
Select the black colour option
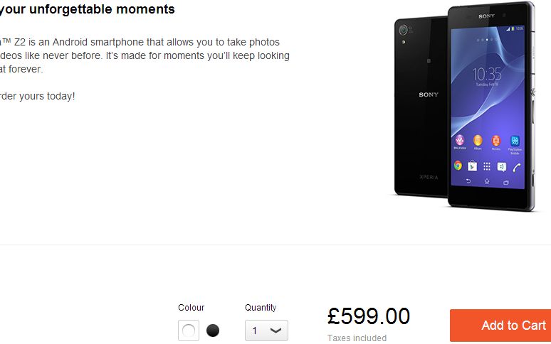[213, 330]
